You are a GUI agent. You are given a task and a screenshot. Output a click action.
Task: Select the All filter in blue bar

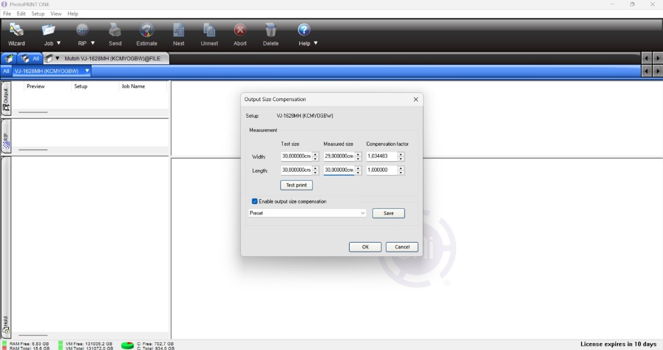pyautogui.click(x=6, y=71)
